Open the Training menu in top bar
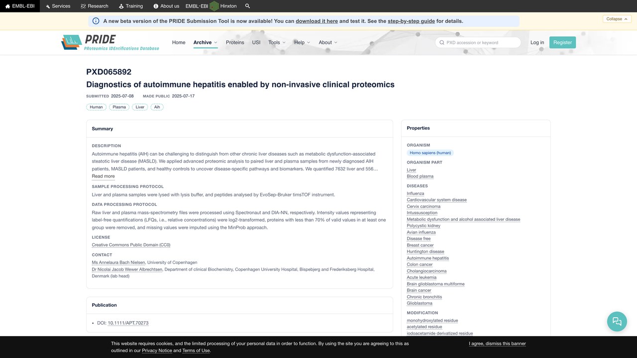 [131, 6]
